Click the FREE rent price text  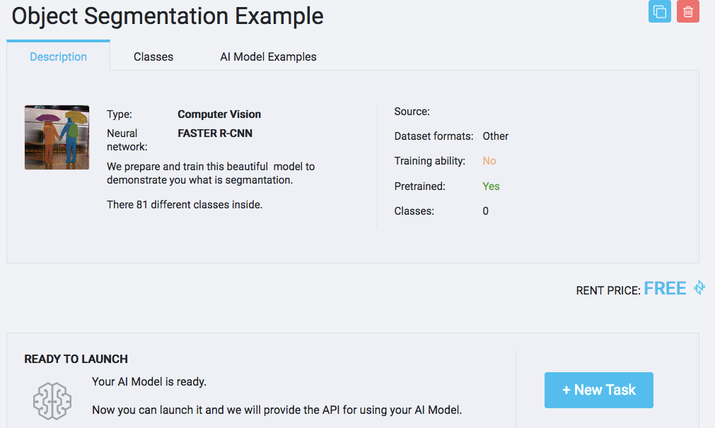click(665, 288)
